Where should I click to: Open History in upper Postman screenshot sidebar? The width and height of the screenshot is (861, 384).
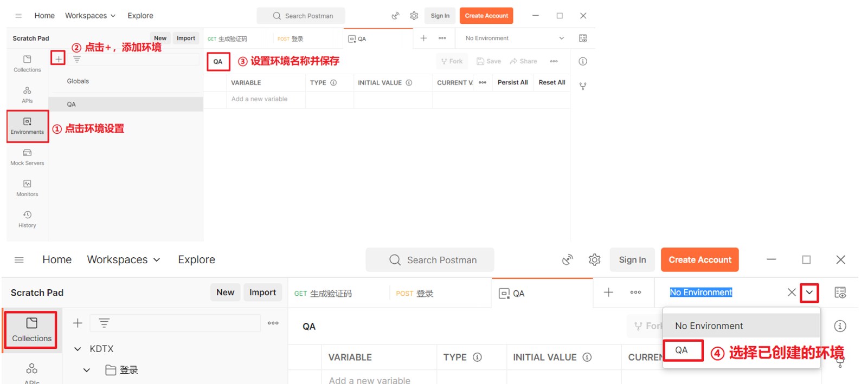click(27, 219)
